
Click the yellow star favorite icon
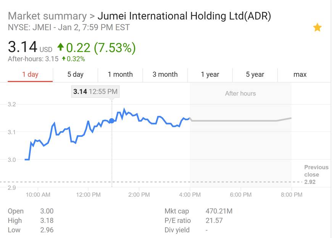click(317, 28)
